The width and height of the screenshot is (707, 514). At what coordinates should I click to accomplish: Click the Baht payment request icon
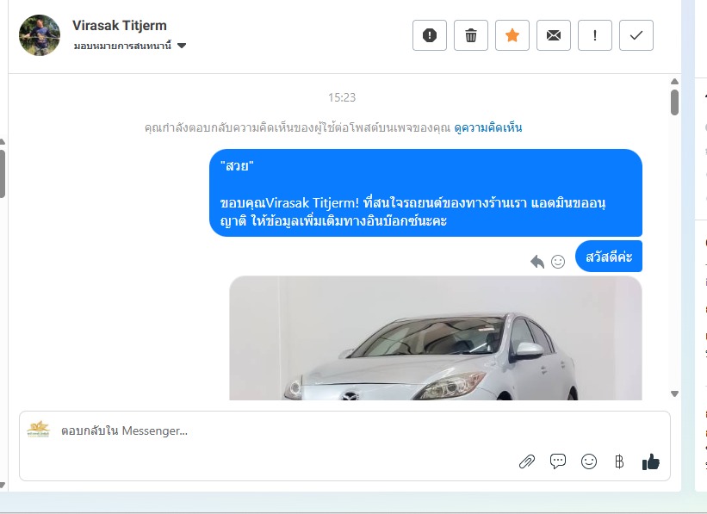click(x=619, y=461)
